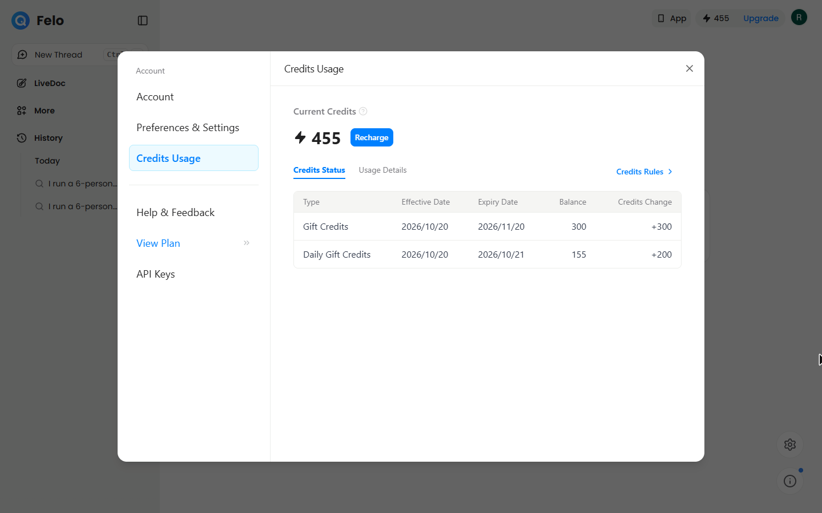Click the Upgrade link in header
Viewport: 822px width, 513px height.
click(761, 18)
